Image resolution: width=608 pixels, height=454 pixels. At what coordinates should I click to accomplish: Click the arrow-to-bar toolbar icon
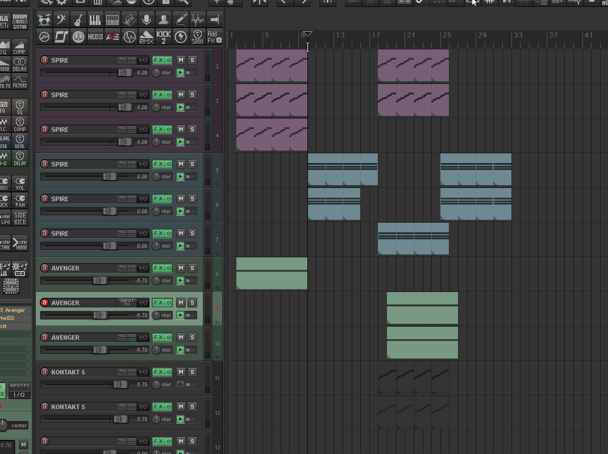(214, 20)
